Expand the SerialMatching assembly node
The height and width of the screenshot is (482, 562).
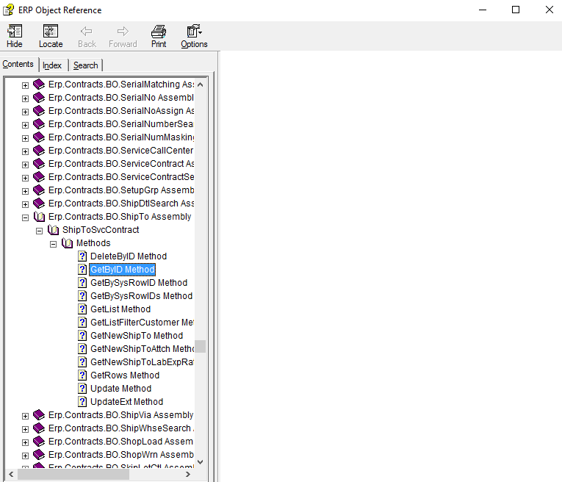25,85
